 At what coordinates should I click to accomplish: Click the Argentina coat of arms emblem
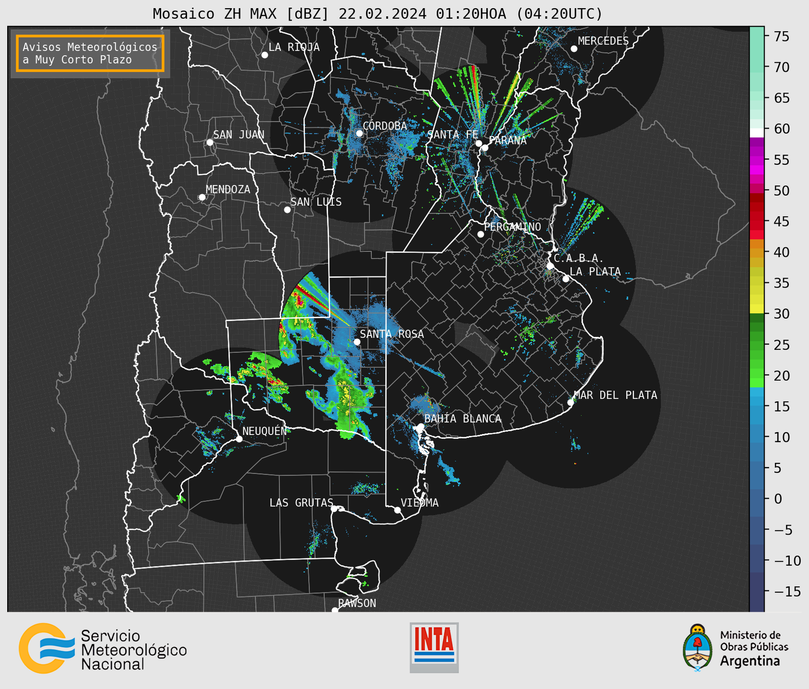point(698,647)
